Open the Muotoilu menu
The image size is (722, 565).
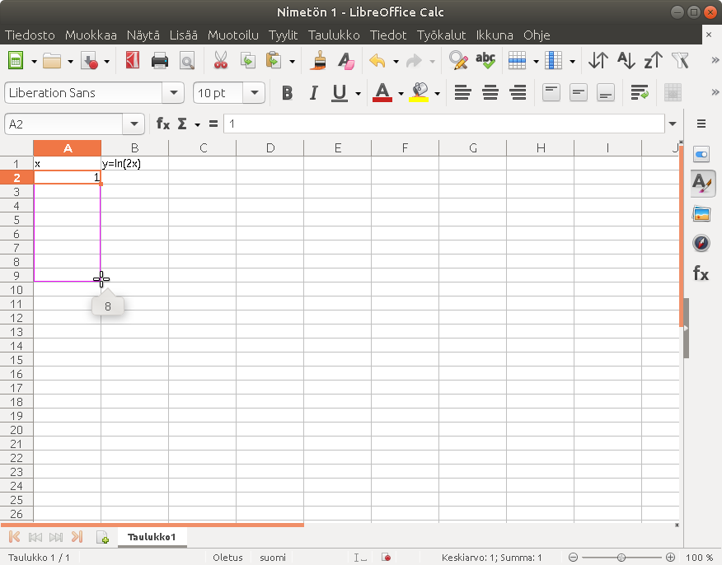coord(232,35)
